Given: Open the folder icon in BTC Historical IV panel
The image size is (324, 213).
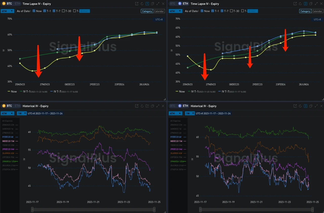Looking at the screenshot, I should [x=147, y=106].
